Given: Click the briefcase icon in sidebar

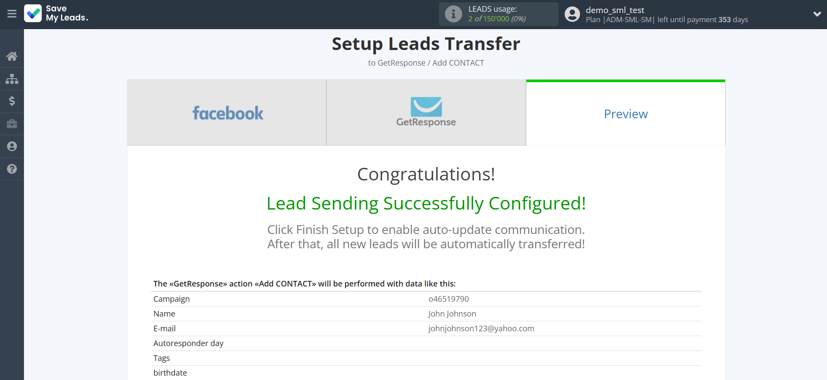Looking at the screenshot, I should click(12, 124).
